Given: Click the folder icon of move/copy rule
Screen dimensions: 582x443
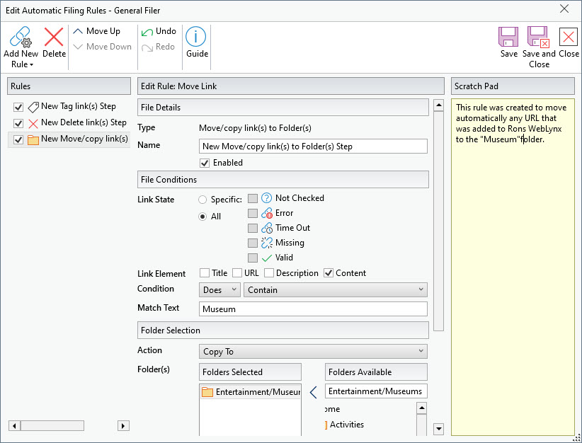Looking at the screenshot, I should pos(33,140).
